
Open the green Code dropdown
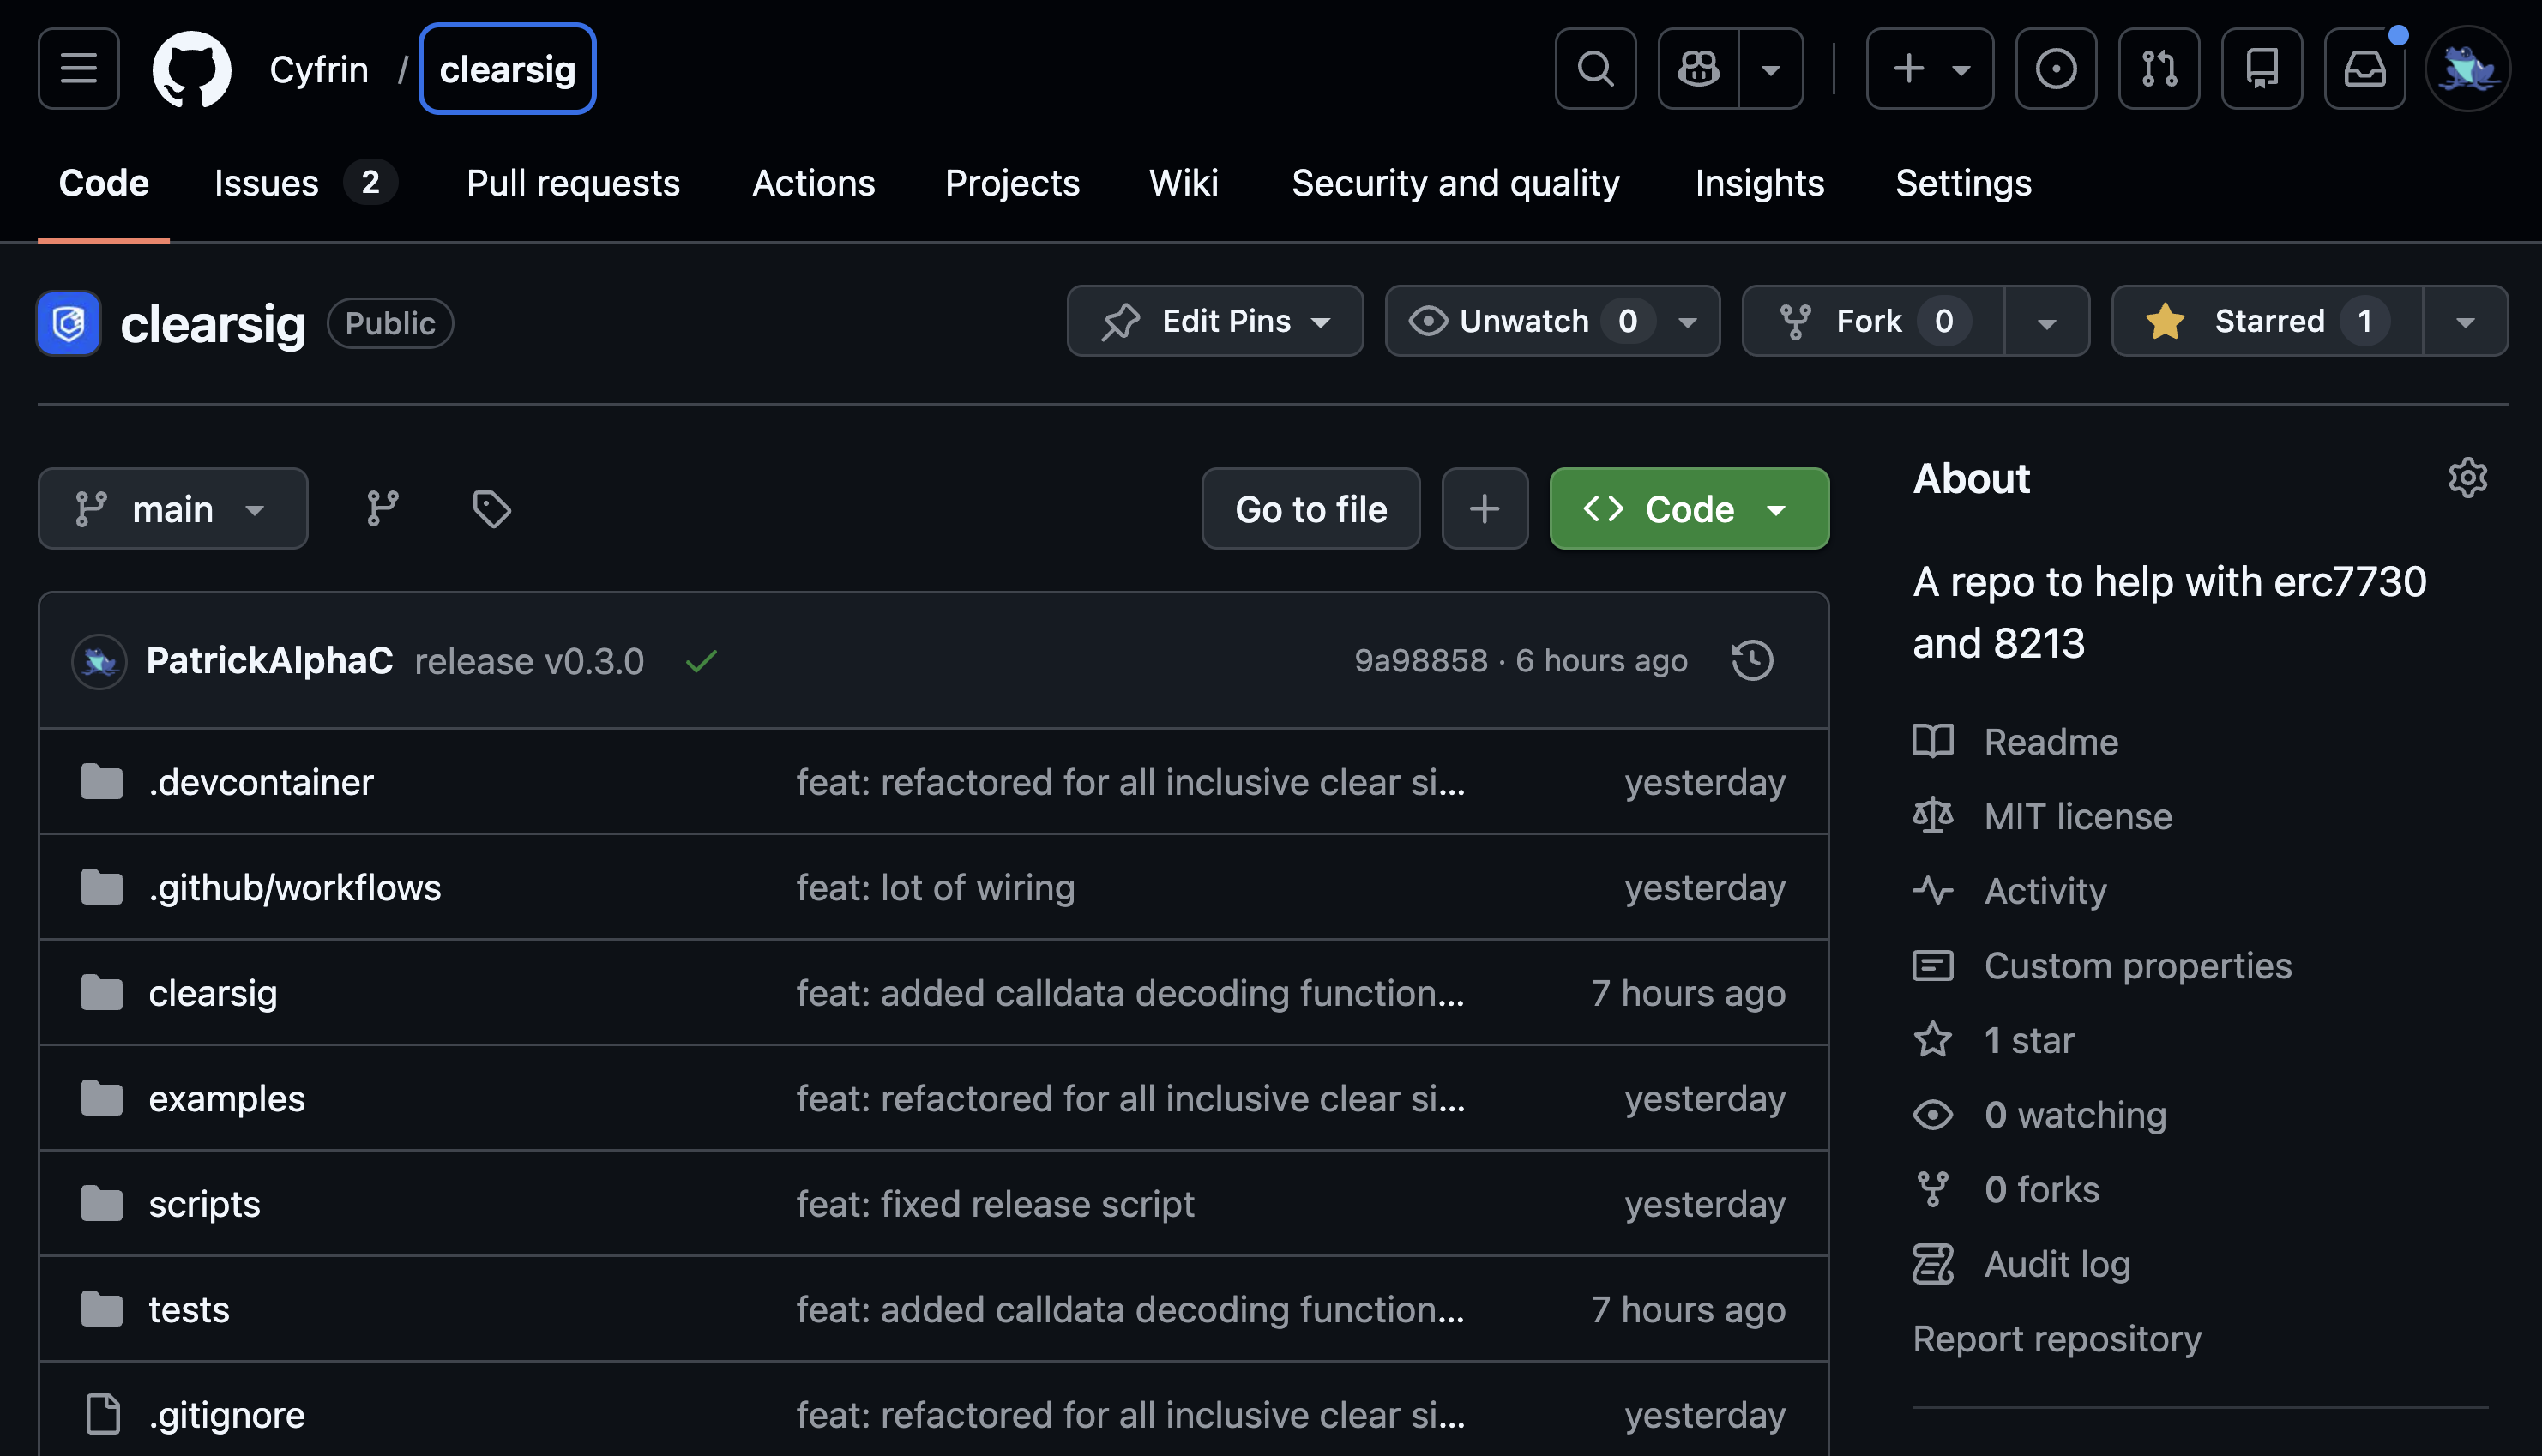pyautogui.click(x=1689, y=509)
